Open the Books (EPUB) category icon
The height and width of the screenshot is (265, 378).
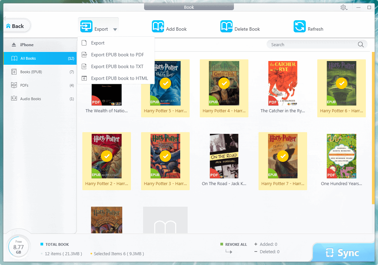point(13,71)
